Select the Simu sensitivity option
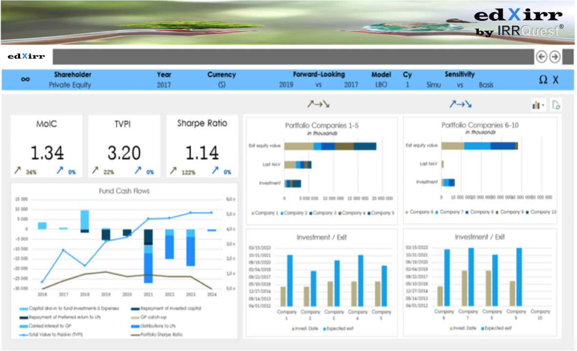This screenshot has height=351, width=577. coord(433,85)
